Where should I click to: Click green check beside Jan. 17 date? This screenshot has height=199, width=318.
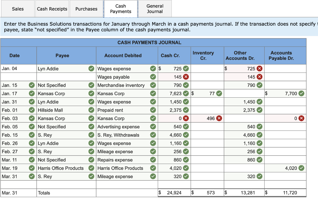tap(32, 94)
